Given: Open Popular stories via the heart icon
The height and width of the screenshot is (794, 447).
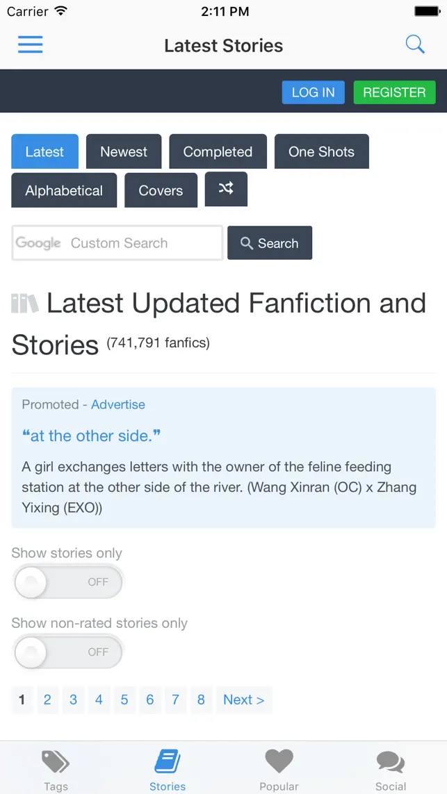Looking at the screenshot, I should pyautogui.click(x=279, y=762).
